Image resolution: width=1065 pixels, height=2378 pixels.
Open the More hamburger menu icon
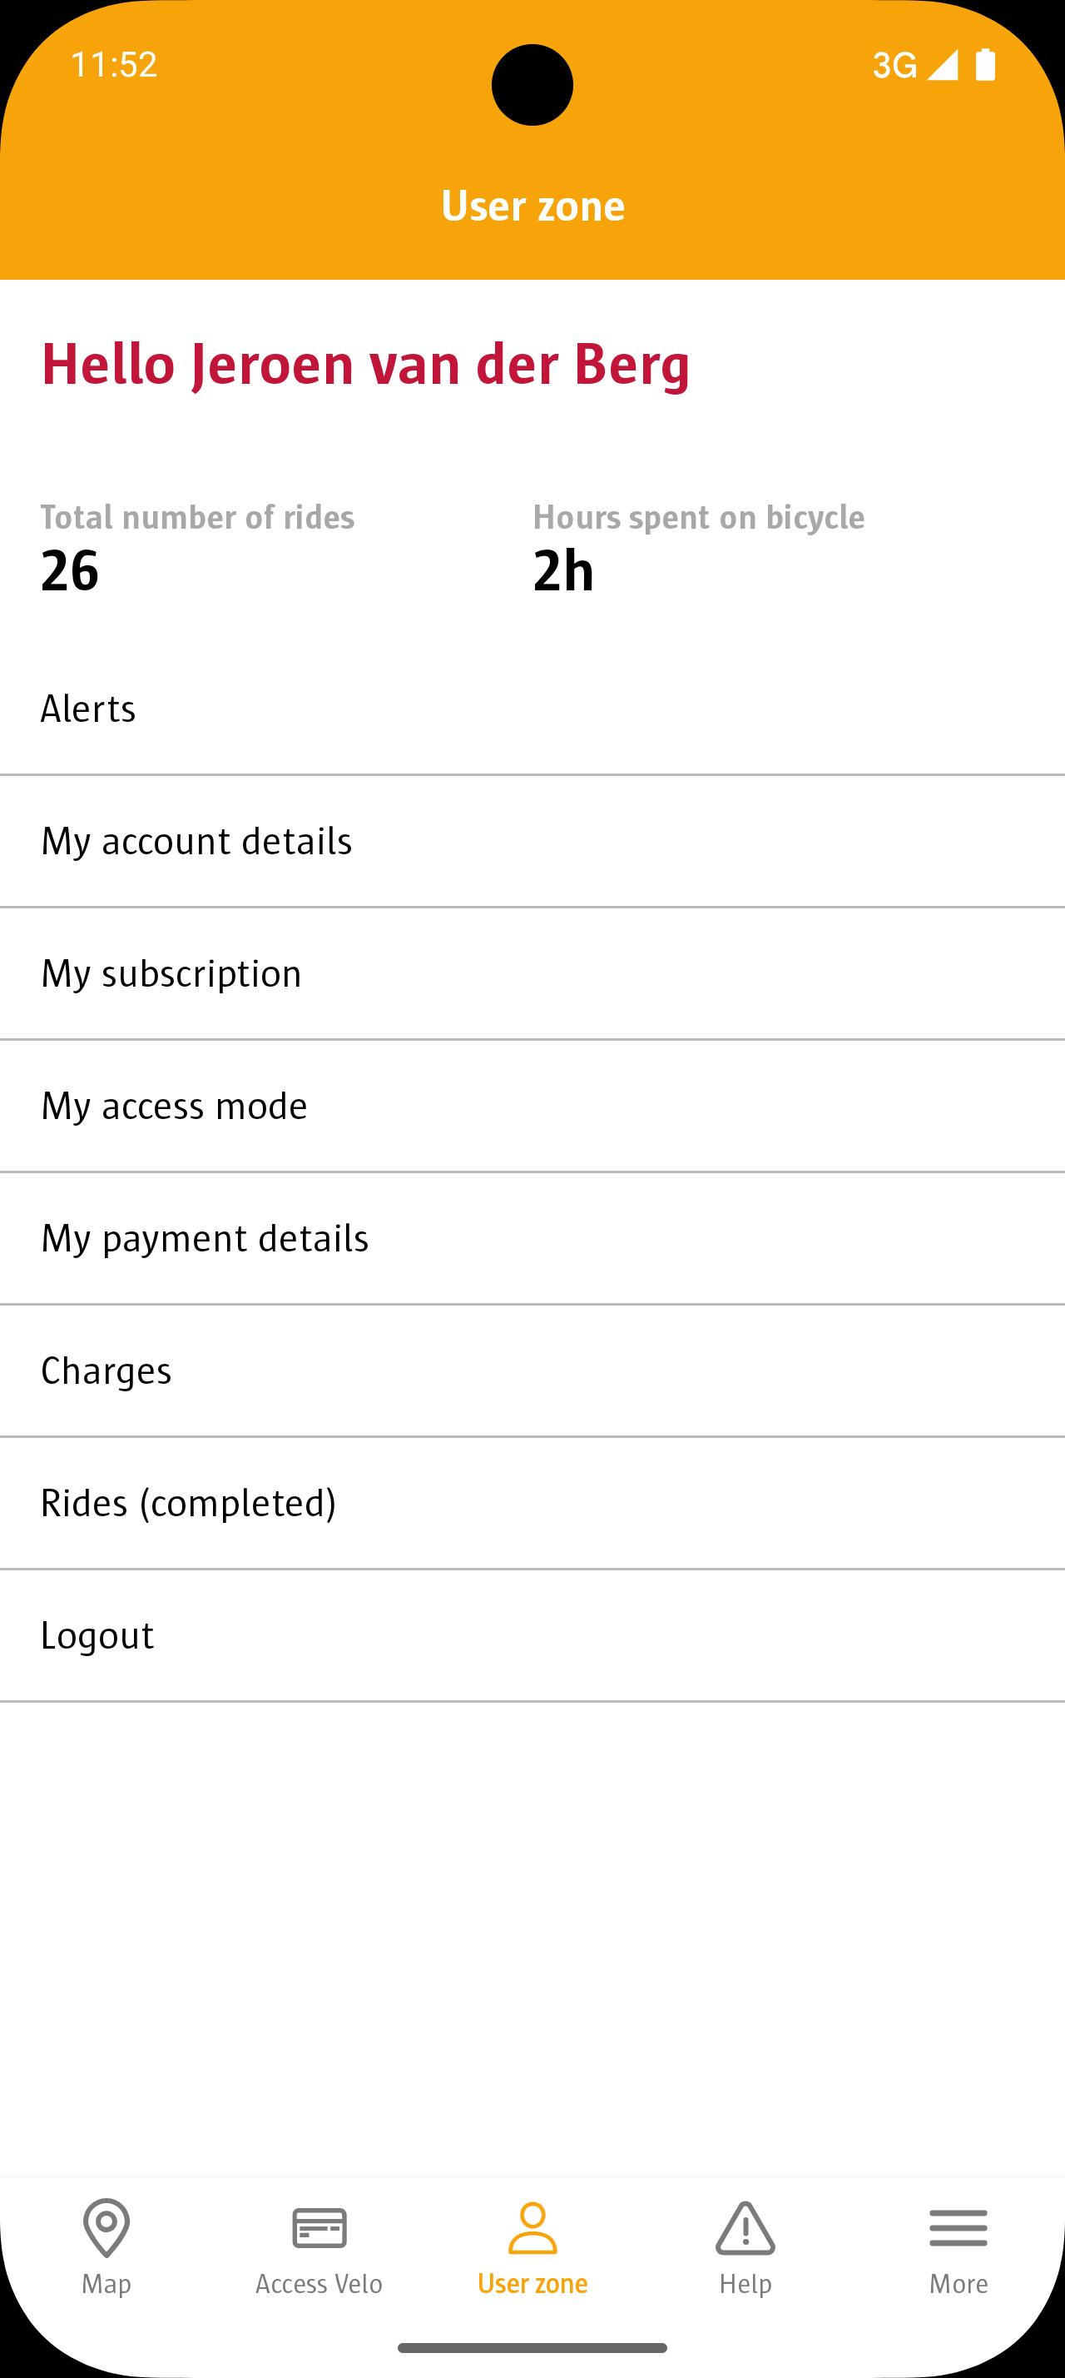(x=958, y=2227)
